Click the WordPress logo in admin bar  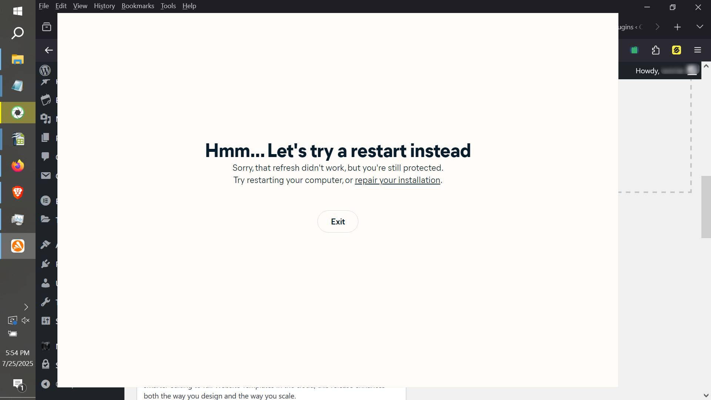pyautogui.click(x=45, y=70)
